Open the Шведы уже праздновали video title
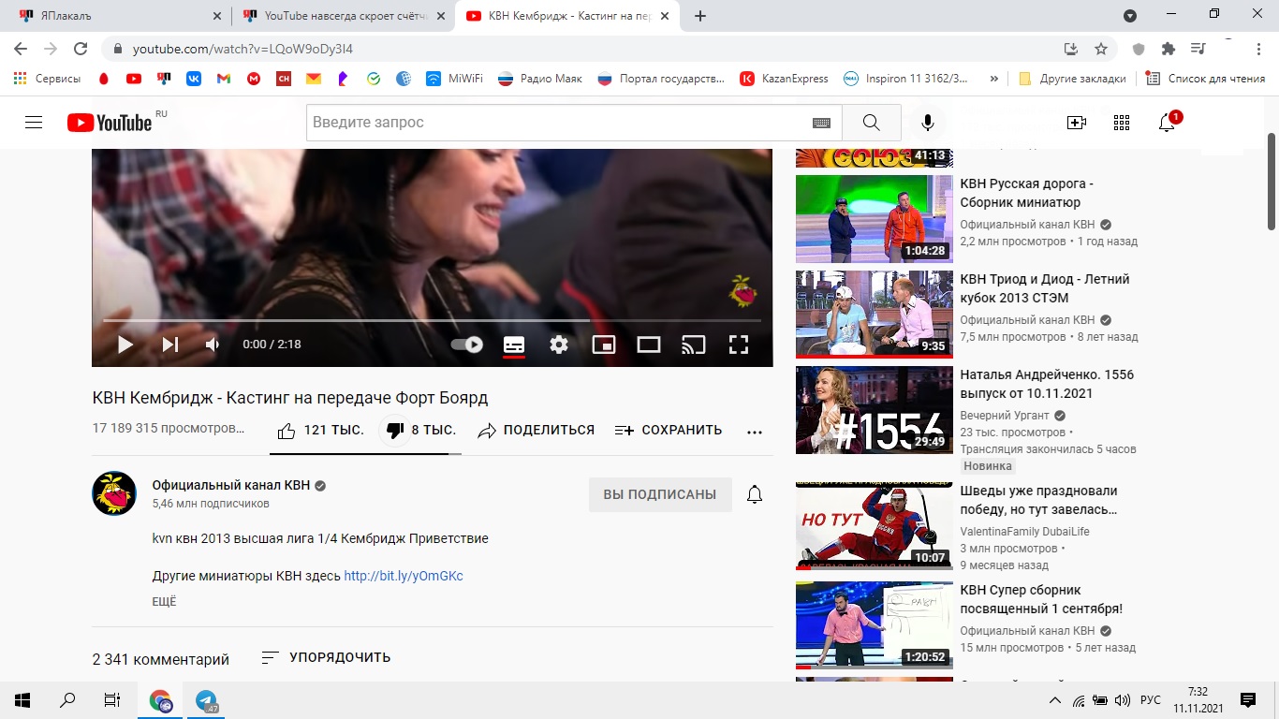Viewport: 1279px width, 719px height. (1039, 500)
